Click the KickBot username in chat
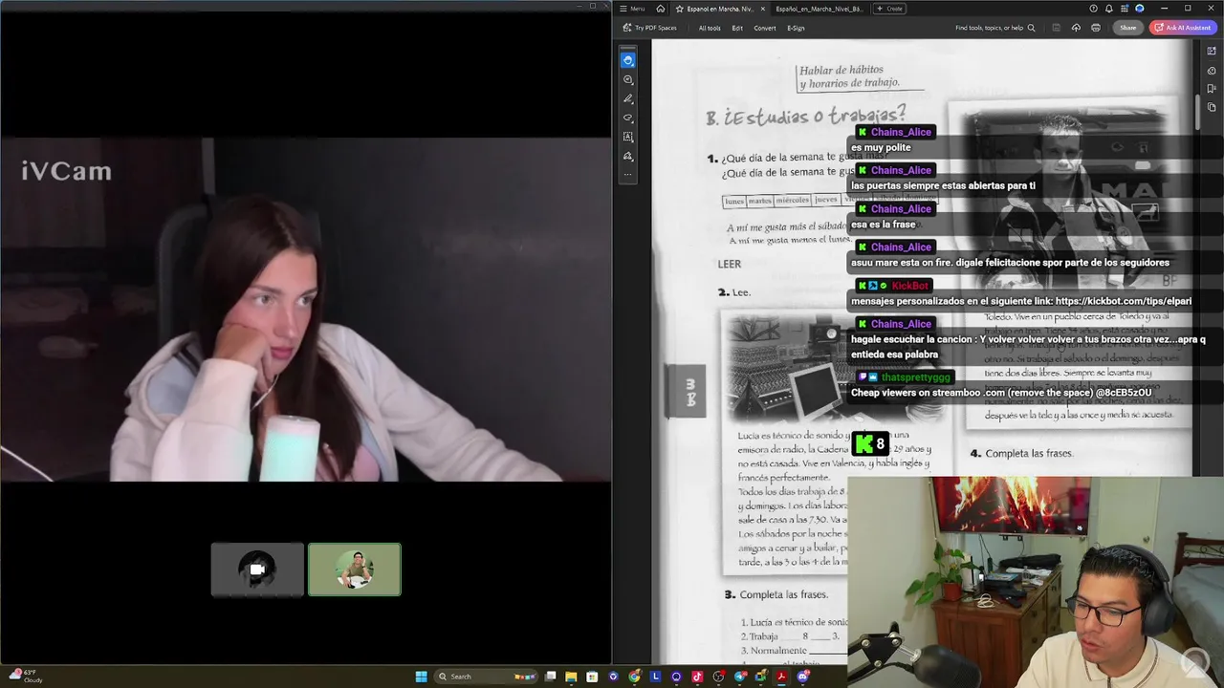This screenshot has width=1224, height=688. (x=909, y=286)
